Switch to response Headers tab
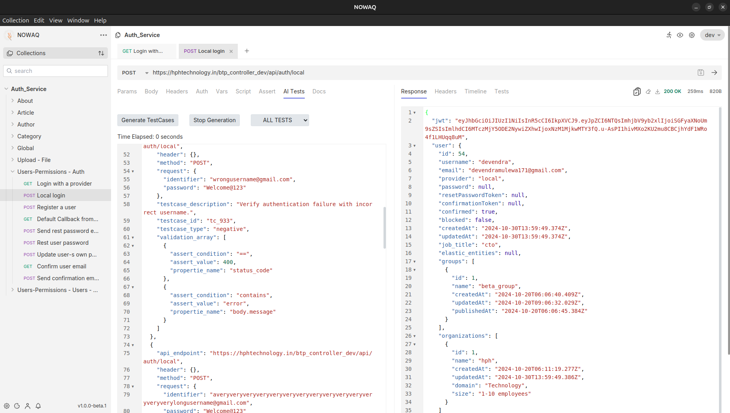 click(x=446, y=91)
